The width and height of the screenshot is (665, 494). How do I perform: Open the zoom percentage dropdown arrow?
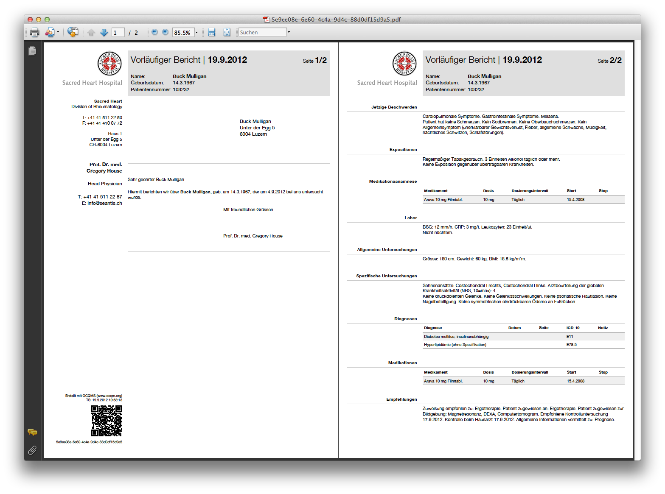(x=196, y=32)
